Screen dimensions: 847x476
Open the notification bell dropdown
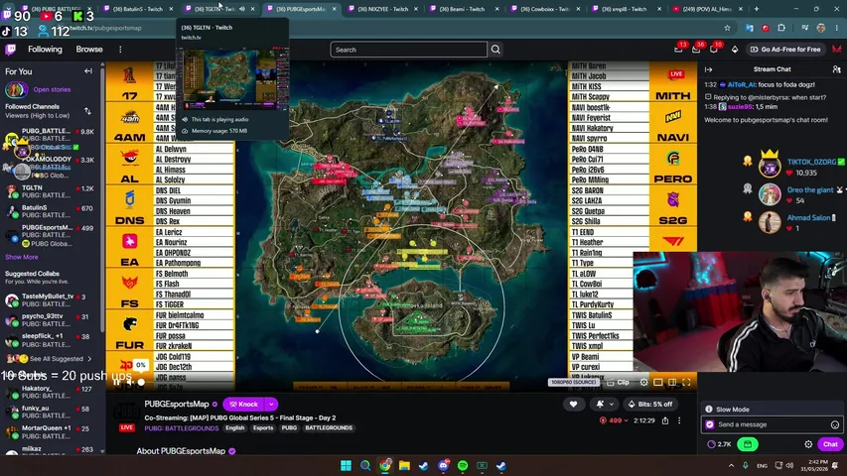pos(605,405)
